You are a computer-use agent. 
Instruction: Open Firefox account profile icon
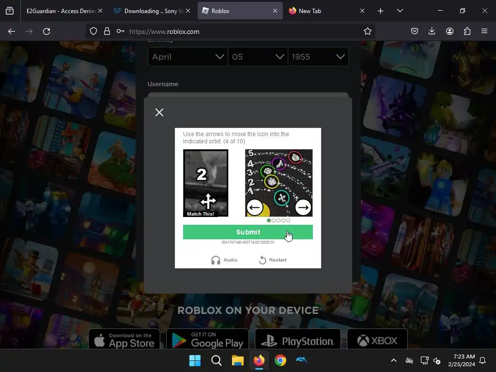pos(449,31)
